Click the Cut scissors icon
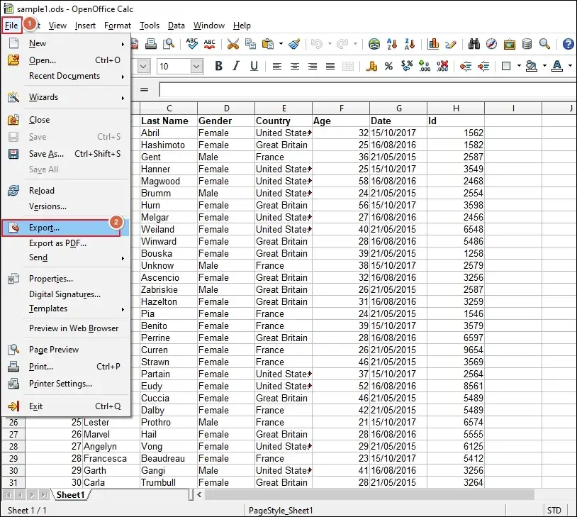 coord(233,44)
